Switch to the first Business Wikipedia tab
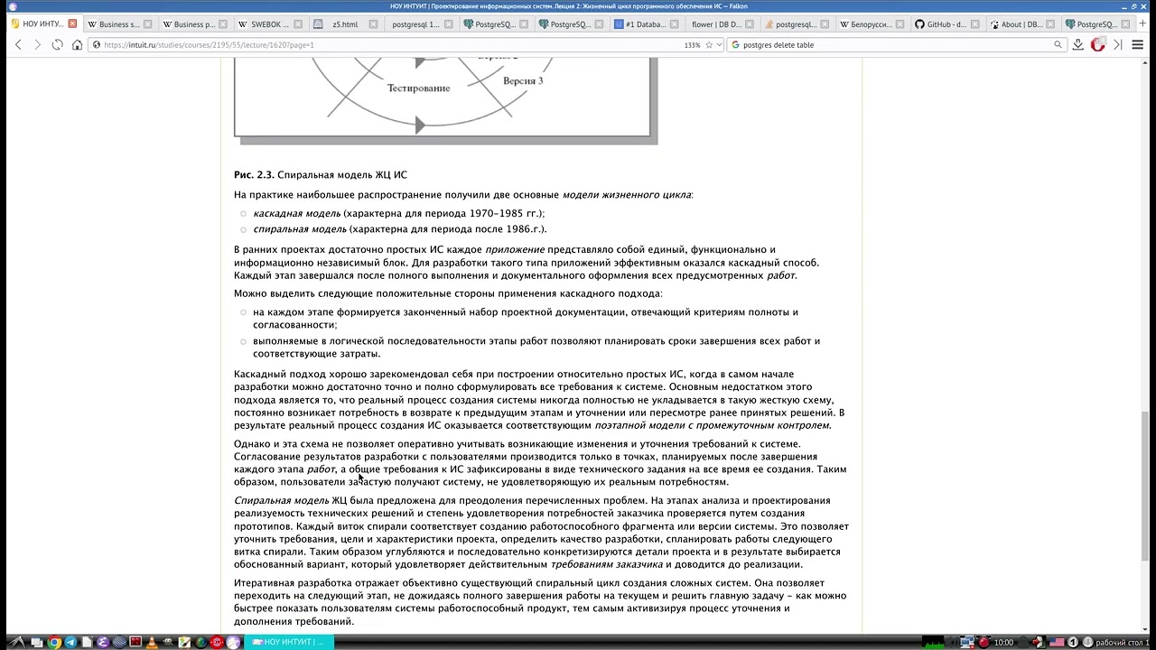 click(x=119, y=24)
